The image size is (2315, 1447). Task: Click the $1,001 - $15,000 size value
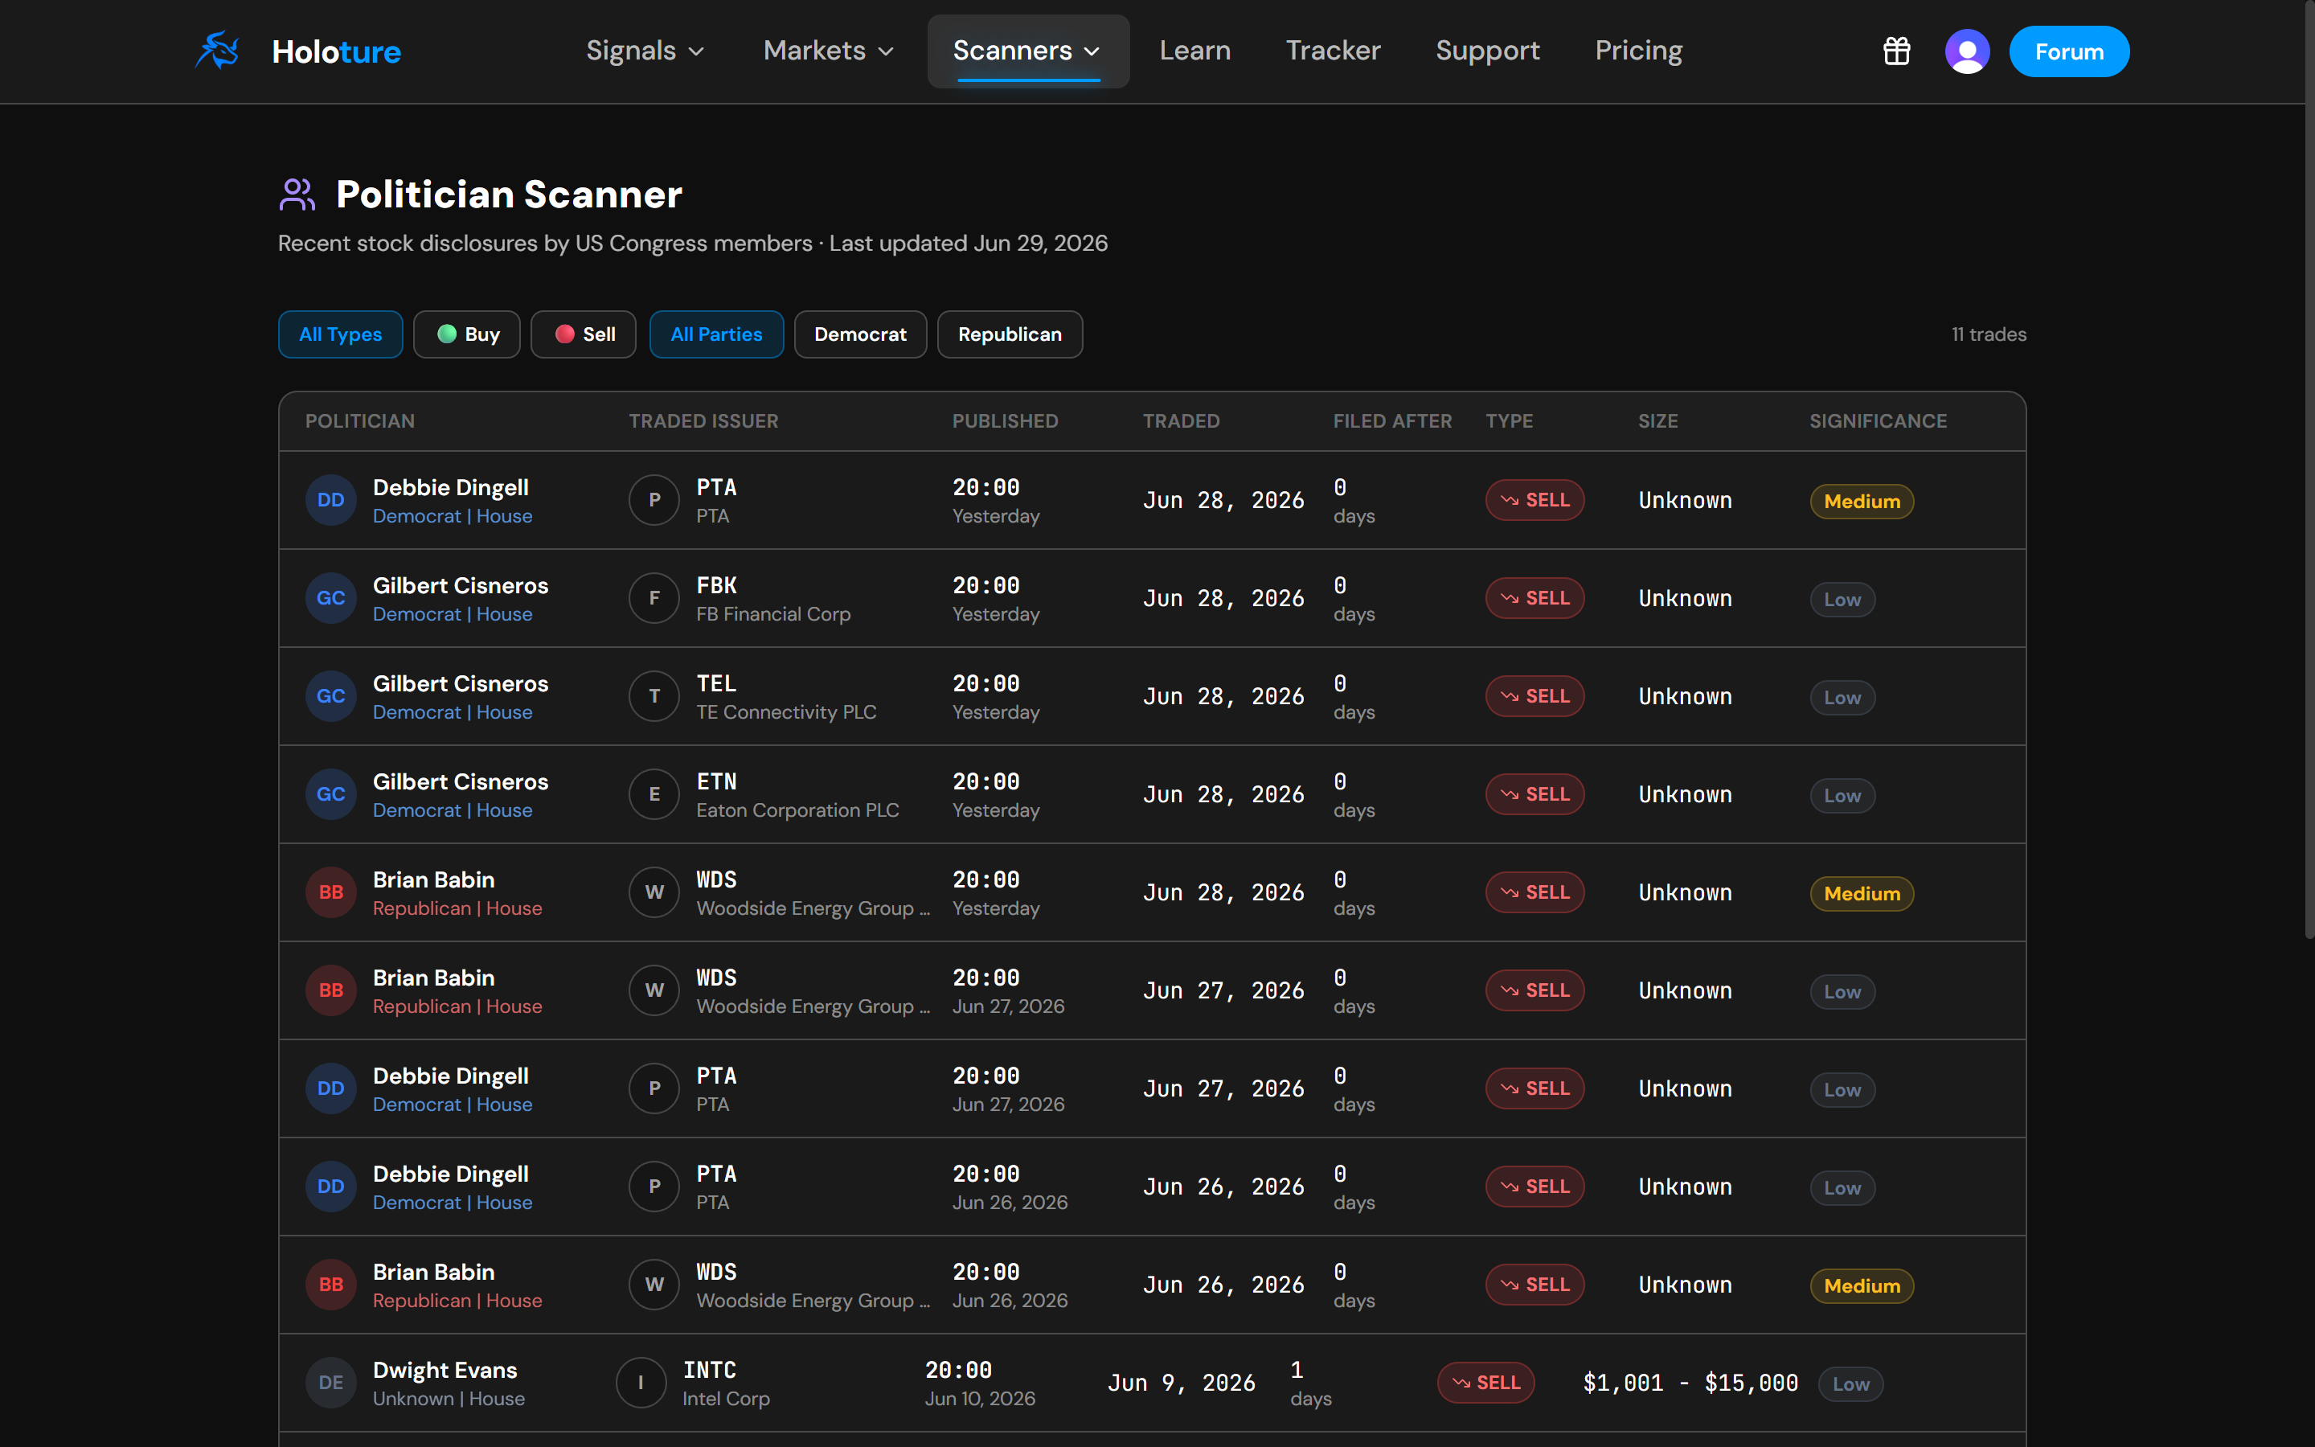[x=1690, y=1383]
